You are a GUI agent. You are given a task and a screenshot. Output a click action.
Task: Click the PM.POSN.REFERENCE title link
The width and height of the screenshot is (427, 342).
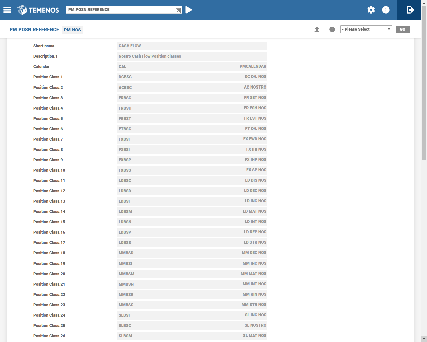click(34, 30)
